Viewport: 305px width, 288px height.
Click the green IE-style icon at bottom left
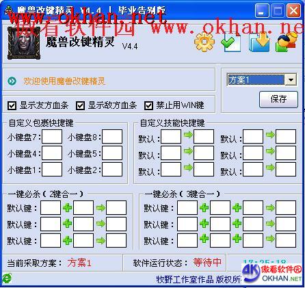pyautogui.click(x=7, y=278)
